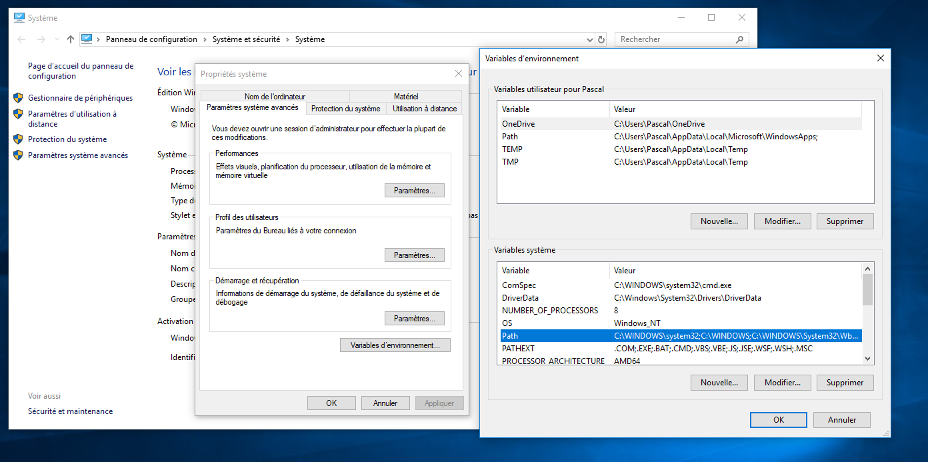Select PROCESSOR_ARCHITECTURE system variable row
Viewport: 928px width, 462px height.
tap(681, 361)
